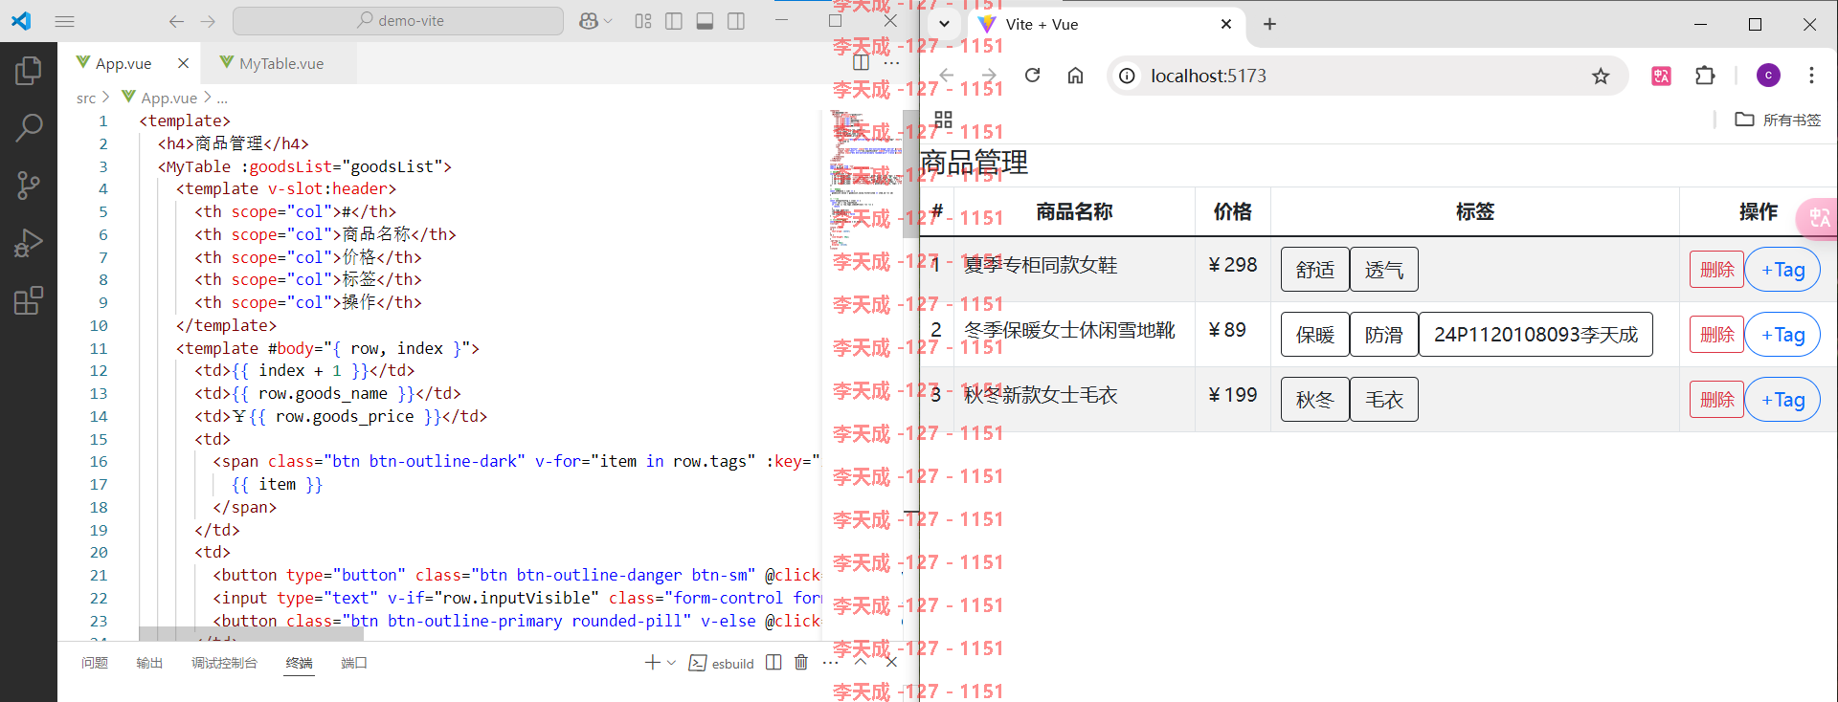Split the editor to the right
The height and width of the screenshot is (702, 1838).
tap(861, 63)
